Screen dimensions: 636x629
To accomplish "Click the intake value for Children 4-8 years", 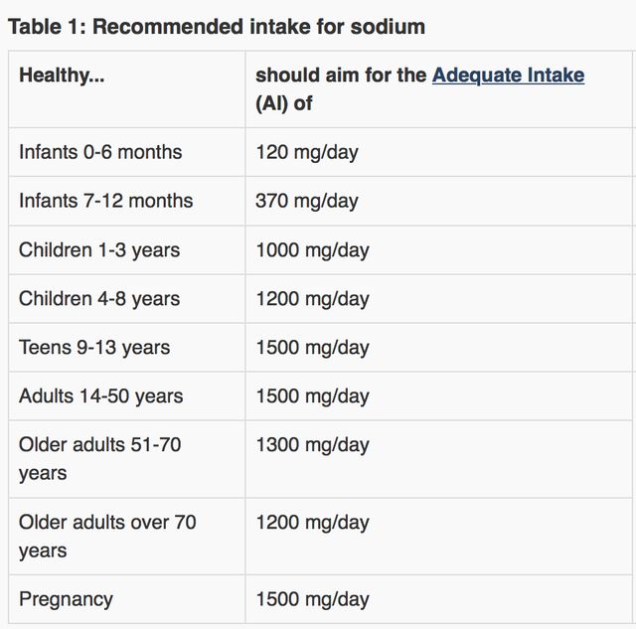I will coord(312,298).
